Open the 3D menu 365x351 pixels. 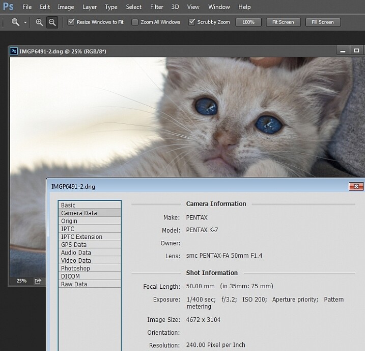click(x=175, y=7)
